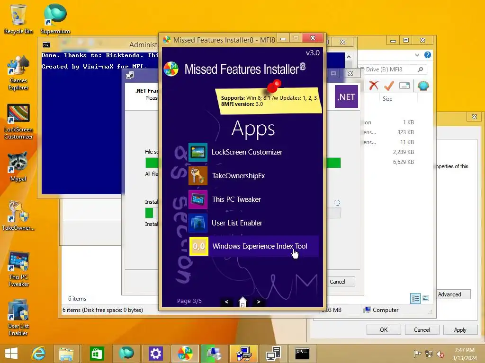The height and width of the screenshot is (363, 485).
Task: Click Cancel in .NET Framework installer dialog
Action: point(337,282)
